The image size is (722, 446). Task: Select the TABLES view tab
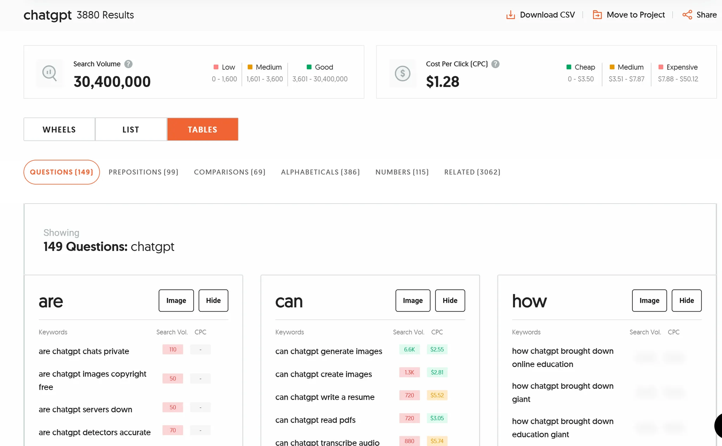[203, 129]
